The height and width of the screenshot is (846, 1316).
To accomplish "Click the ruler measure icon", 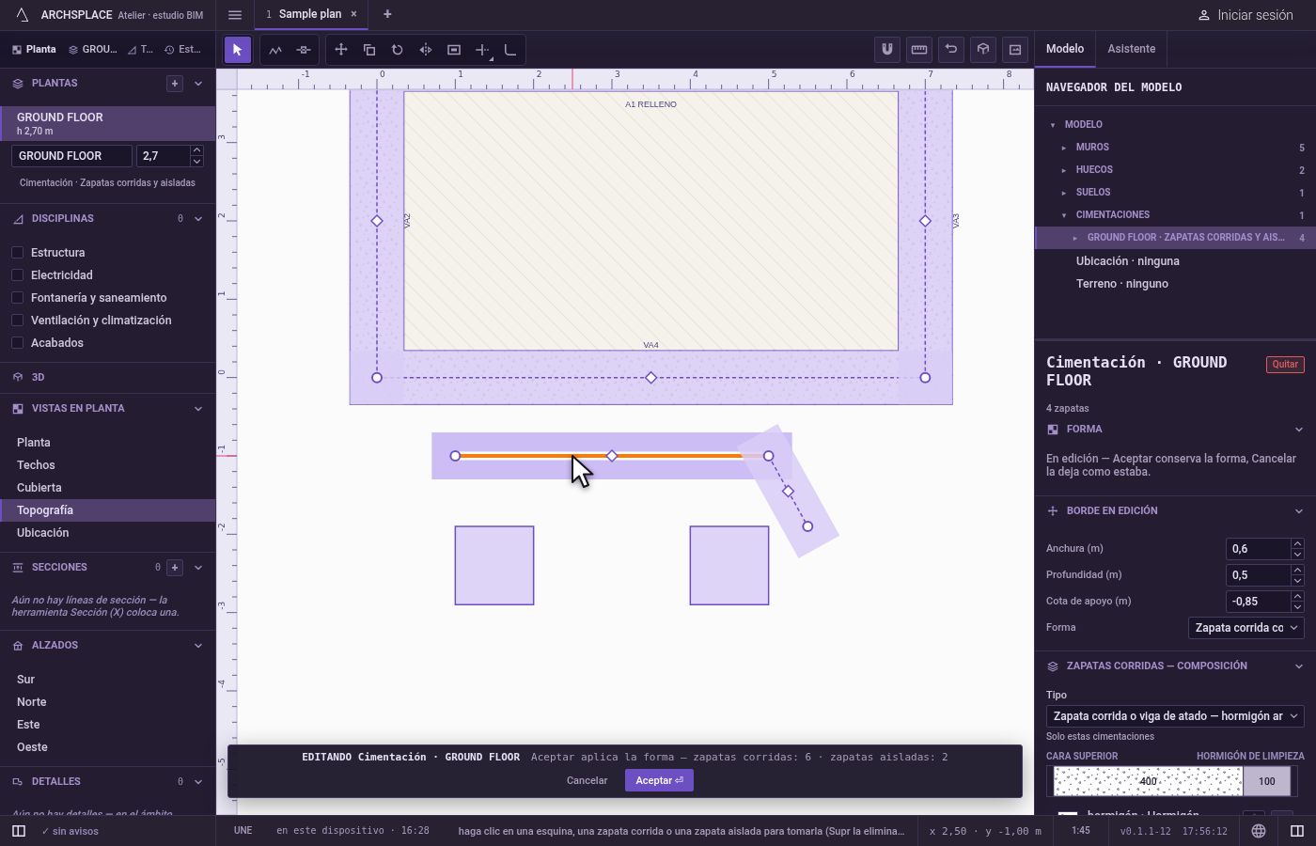I will tap(919, 50).
